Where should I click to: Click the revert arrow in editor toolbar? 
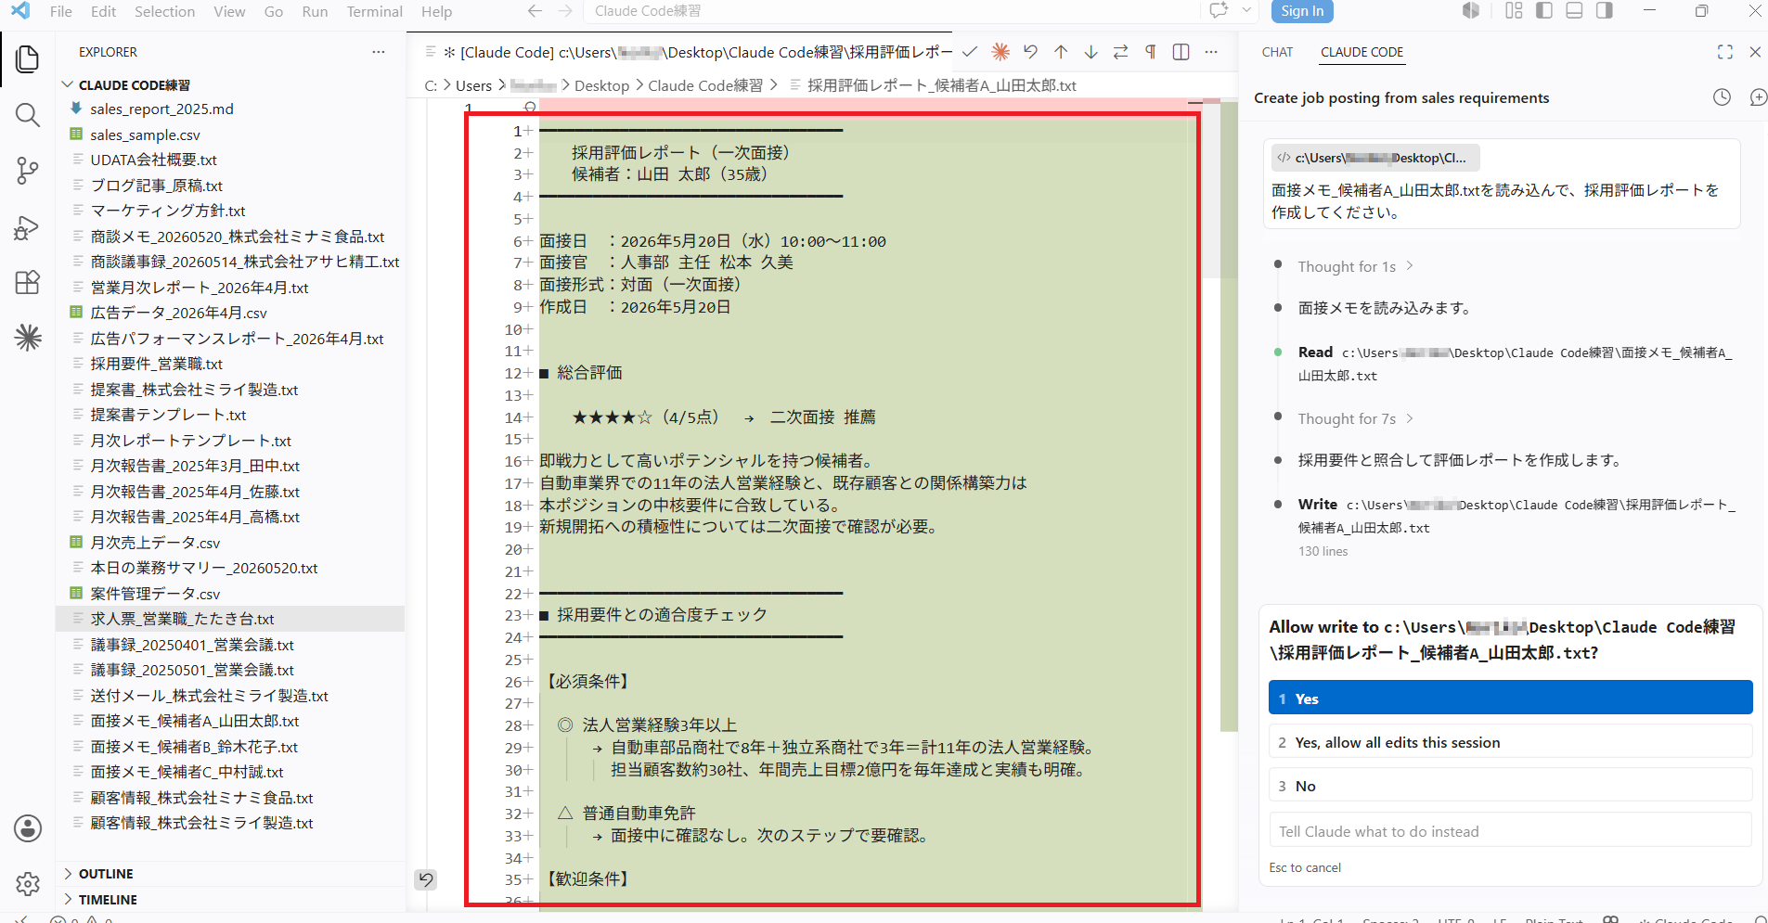pyautogui.click(x=1030, y=52)
